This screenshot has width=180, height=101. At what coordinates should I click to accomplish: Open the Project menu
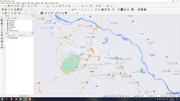pyautogui.click(x=3, y=3)
